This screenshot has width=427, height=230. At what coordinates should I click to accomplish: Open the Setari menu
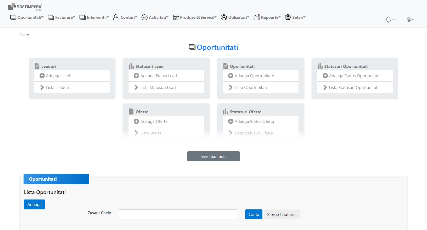click(x=299, y=17)
